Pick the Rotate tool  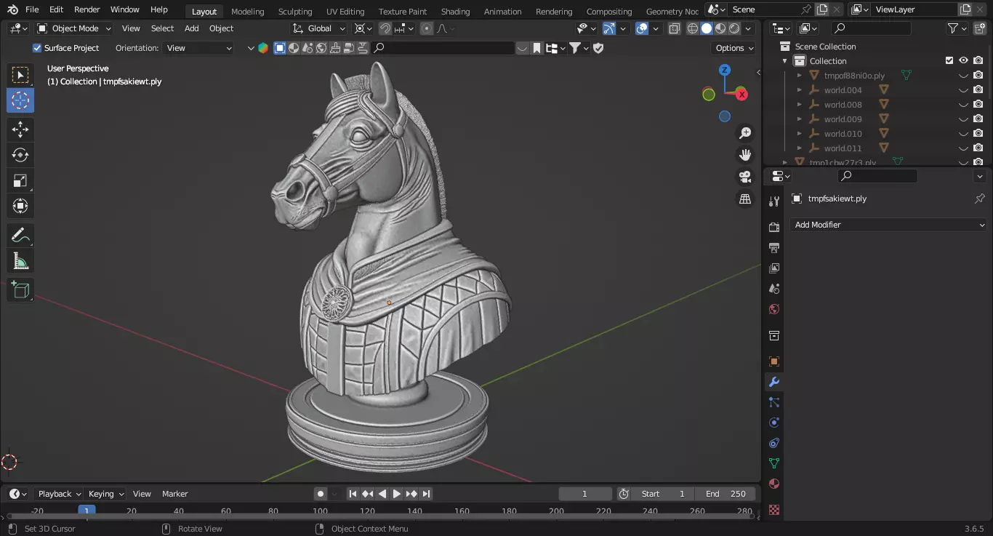pos(20,155)
